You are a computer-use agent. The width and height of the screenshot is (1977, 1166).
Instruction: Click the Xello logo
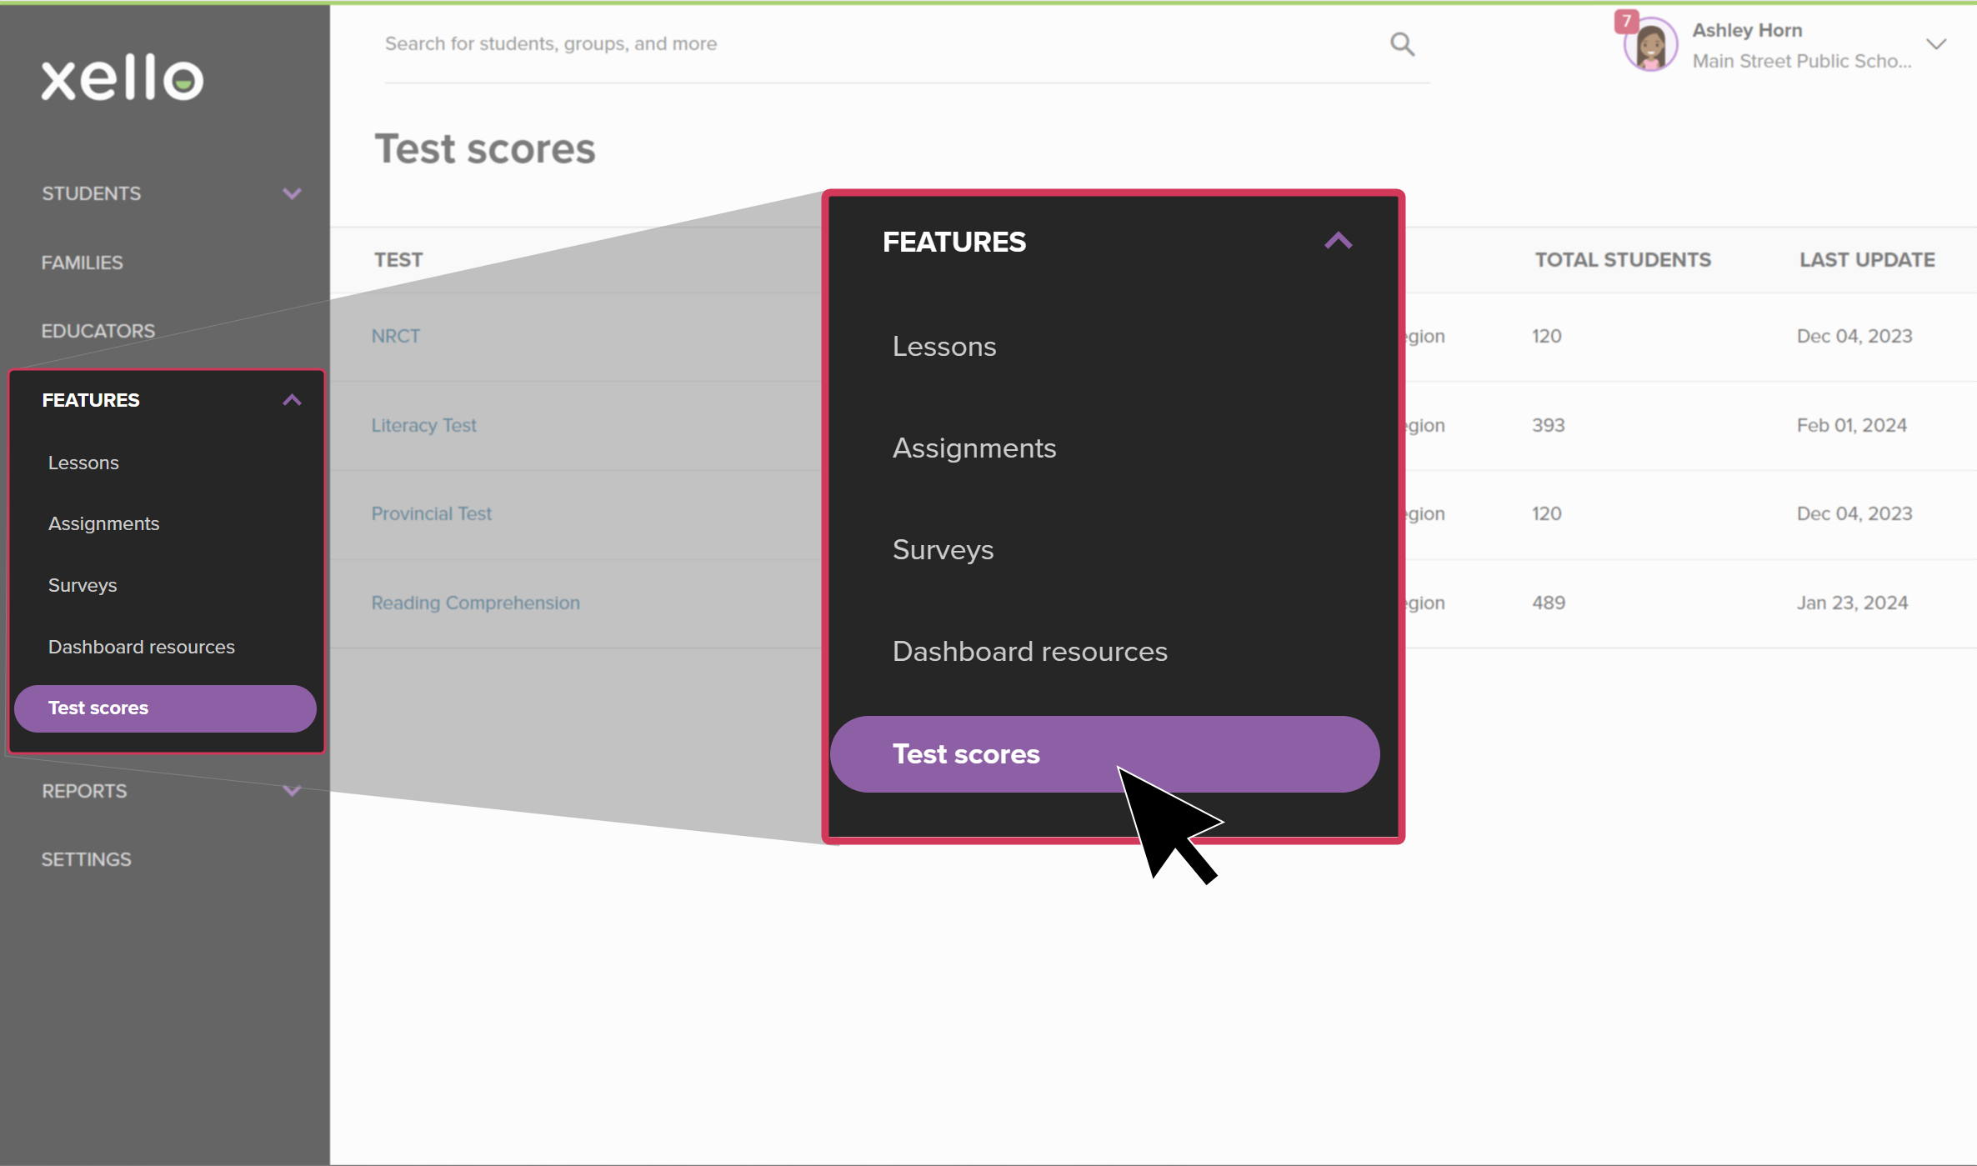pyautogui.click(x=123, y=78)
